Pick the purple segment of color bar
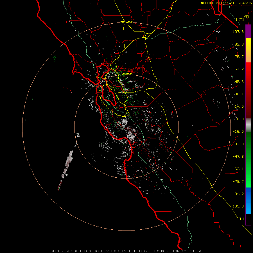The width and height of the screenshot is (253, 253). click(x=248, y=31)
